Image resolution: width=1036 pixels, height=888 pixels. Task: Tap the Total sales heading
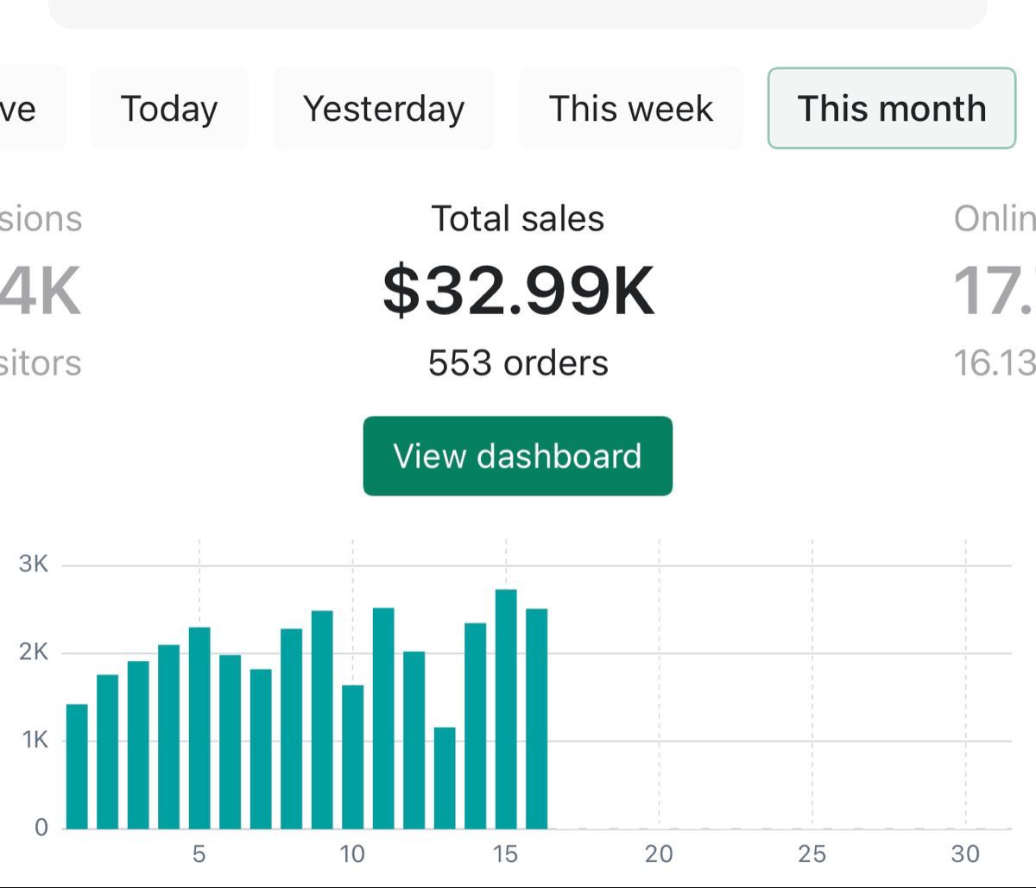point(517,218)
